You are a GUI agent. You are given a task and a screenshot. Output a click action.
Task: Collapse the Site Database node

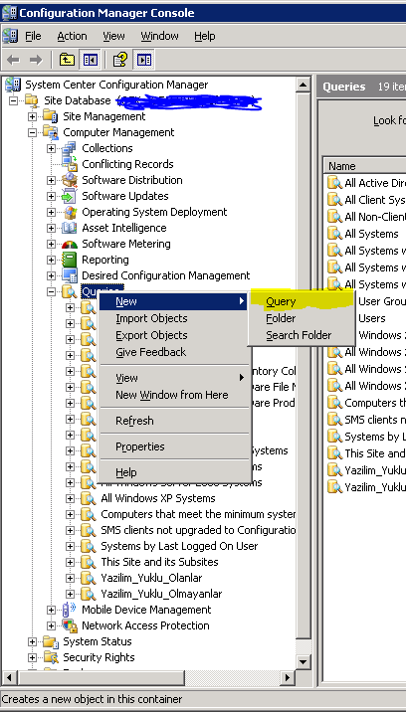pos(13,100)
